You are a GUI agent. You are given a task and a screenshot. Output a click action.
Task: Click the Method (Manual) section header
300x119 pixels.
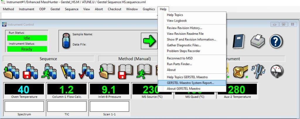[134, 59]
